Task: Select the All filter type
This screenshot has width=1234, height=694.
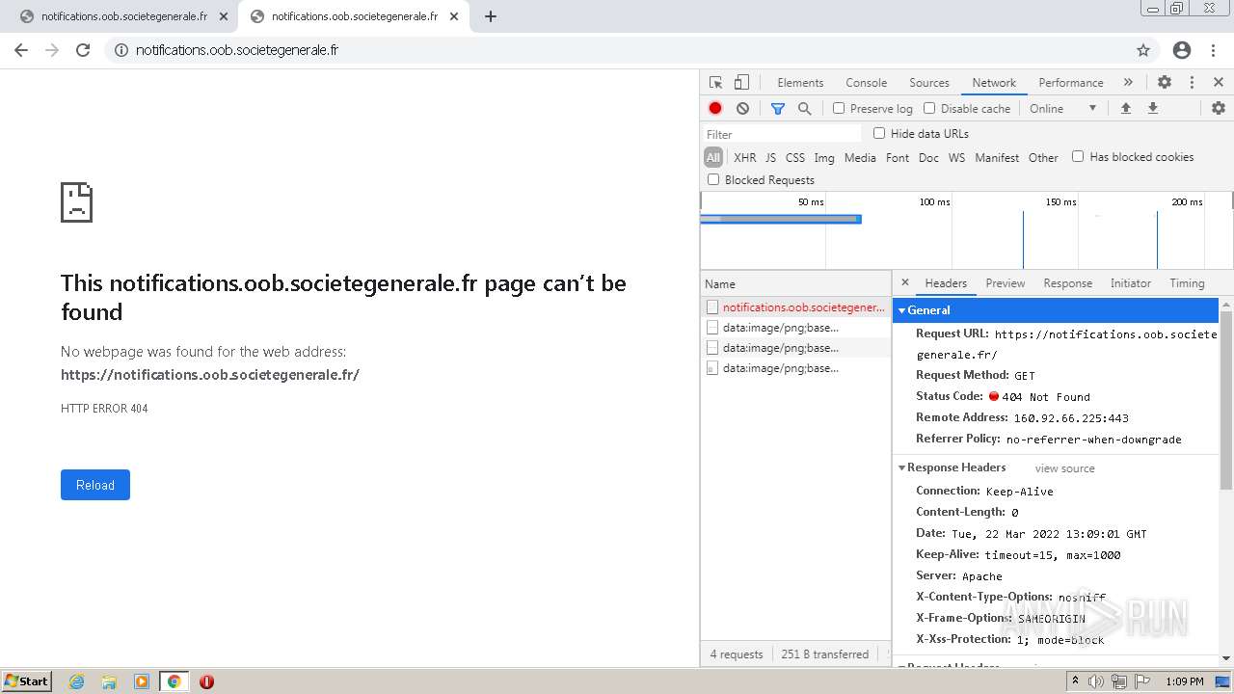Action: coord(713,157)
